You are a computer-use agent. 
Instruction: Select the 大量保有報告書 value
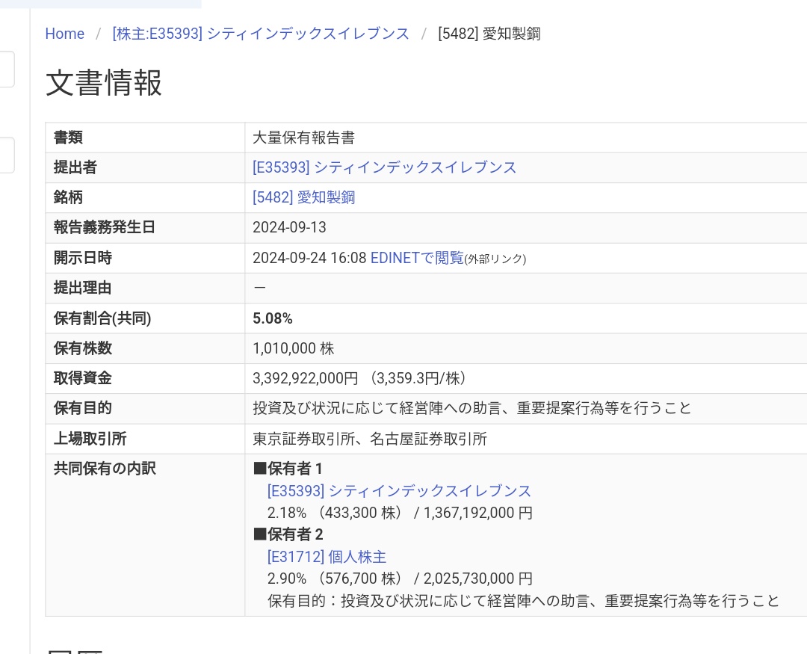point(303,138)
